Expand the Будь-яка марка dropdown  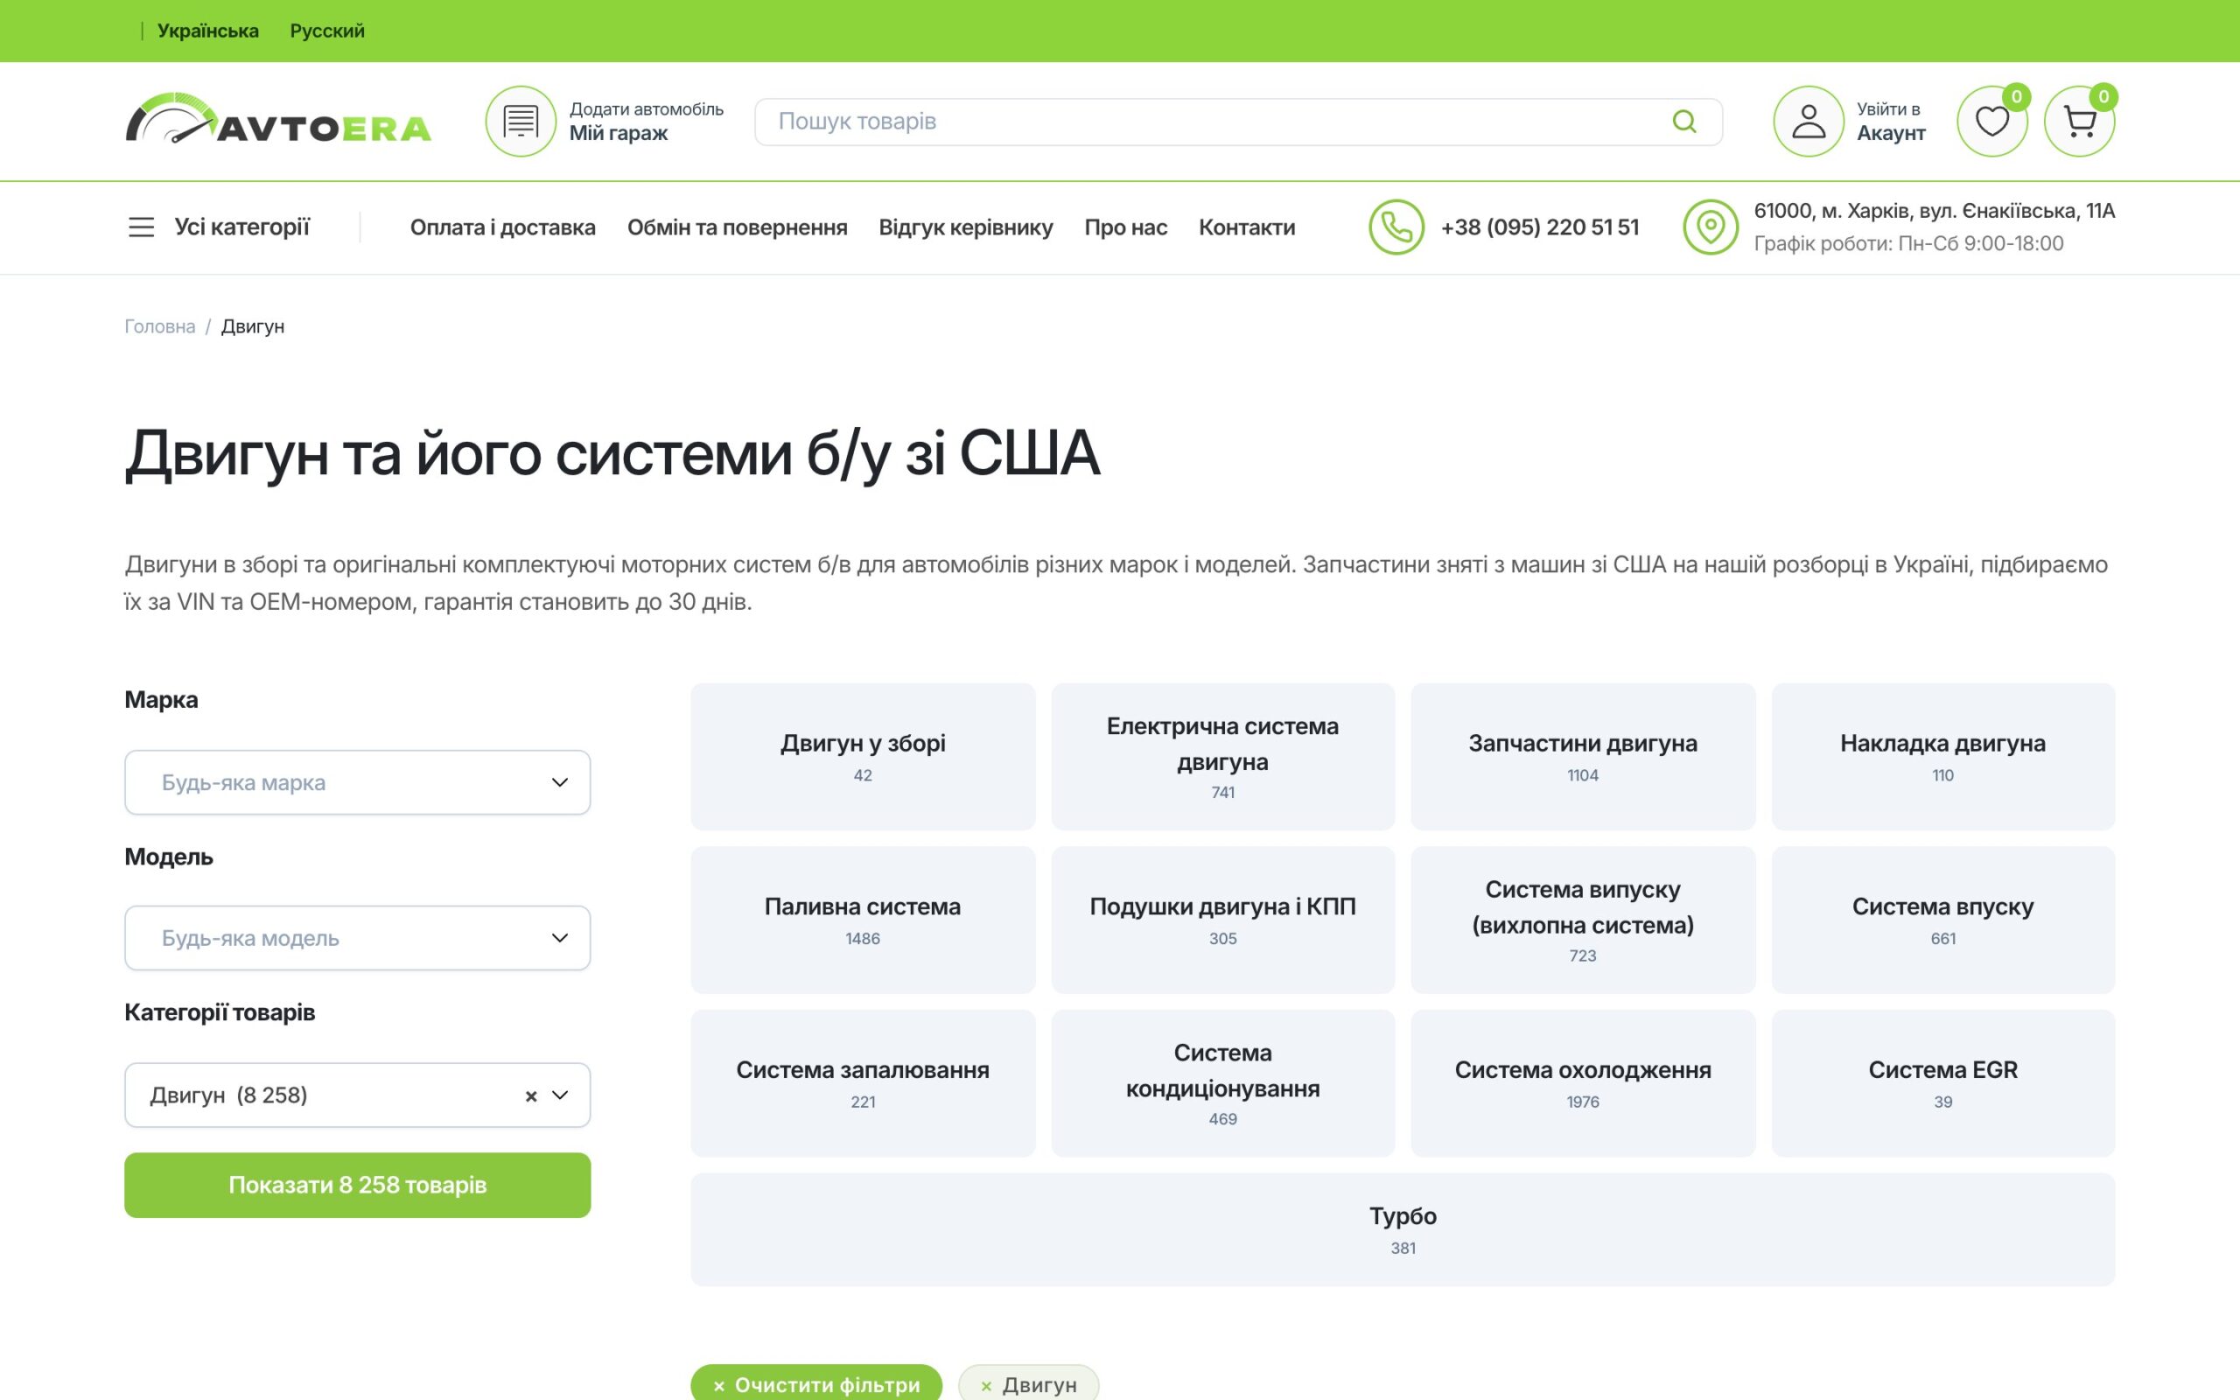point(357,782)
